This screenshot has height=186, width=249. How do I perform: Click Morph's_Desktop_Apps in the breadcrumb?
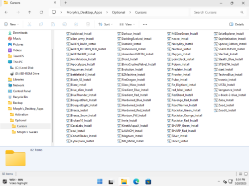(x=84, y=12)
